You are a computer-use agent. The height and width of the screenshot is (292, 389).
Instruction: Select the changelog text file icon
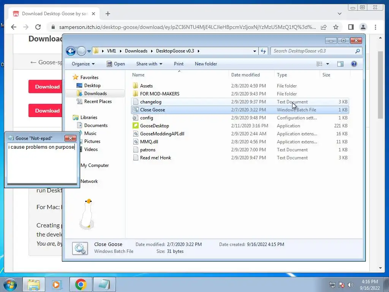click(x=136, y=102)
